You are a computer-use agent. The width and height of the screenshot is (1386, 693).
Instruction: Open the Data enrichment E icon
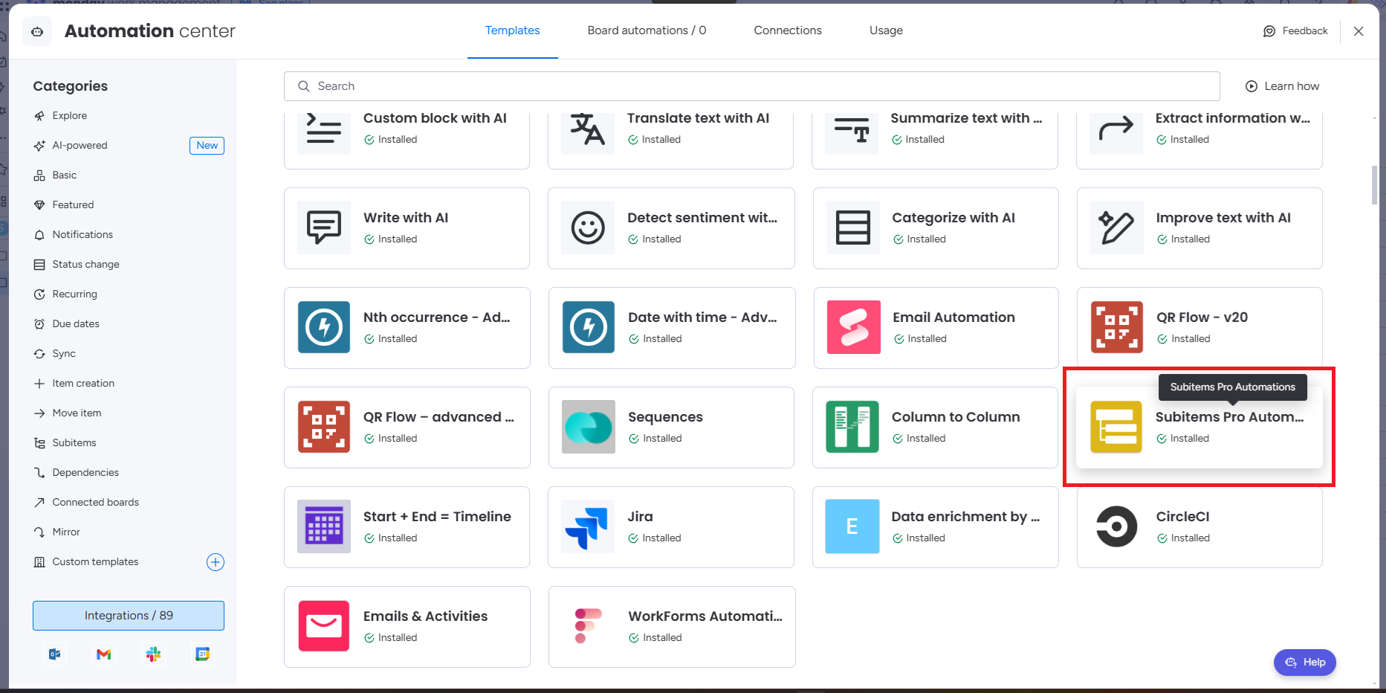pyautogui.click(x=852, y=526)
